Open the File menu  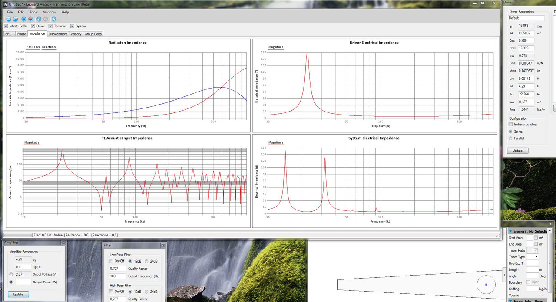click(10, 12)
